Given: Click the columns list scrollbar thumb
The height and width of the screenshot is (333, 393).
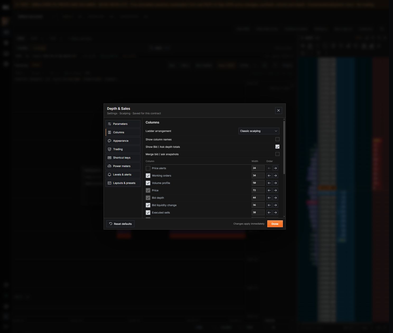Looking at the screenshot, I should (x=284, y=148).
